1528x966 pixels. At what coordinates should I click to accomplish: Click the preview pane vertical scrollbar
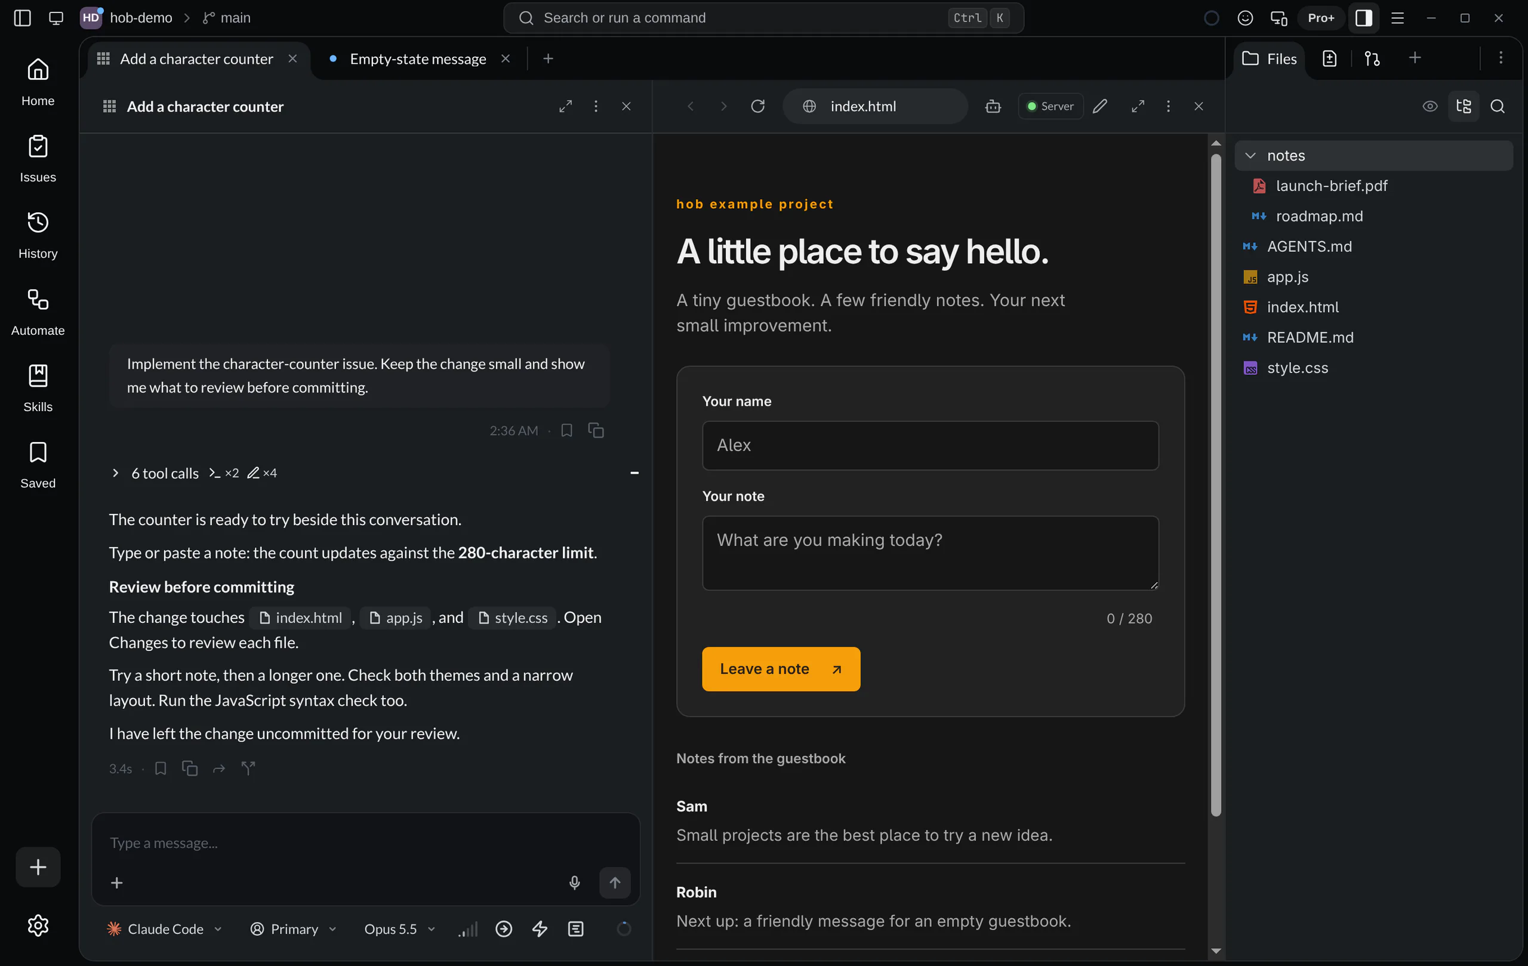(x=1215, y=484)
